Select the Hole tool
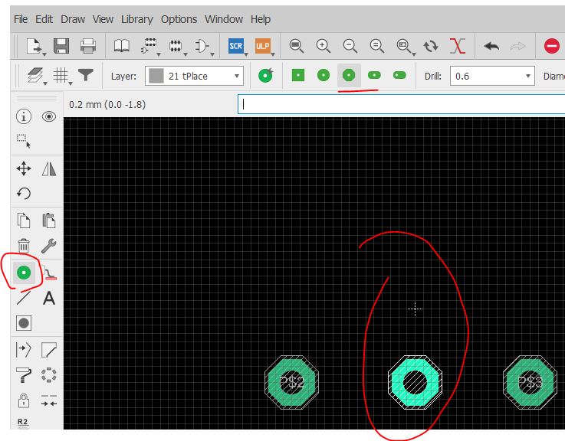565x441 pixels. tap(24, 323)
